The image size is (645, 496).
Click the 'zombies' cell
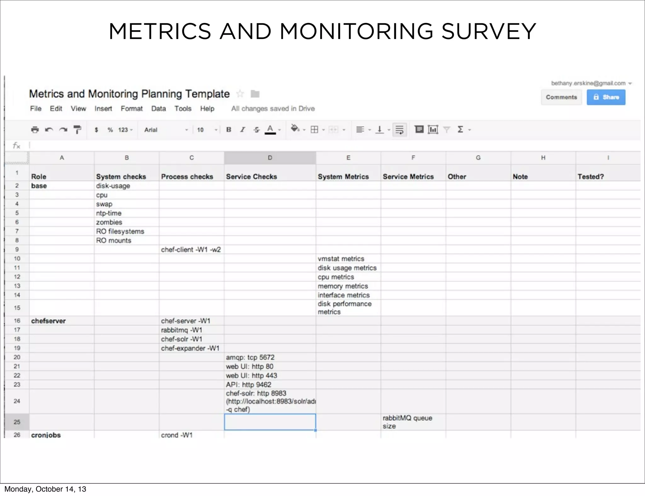(x=127, y=222)
